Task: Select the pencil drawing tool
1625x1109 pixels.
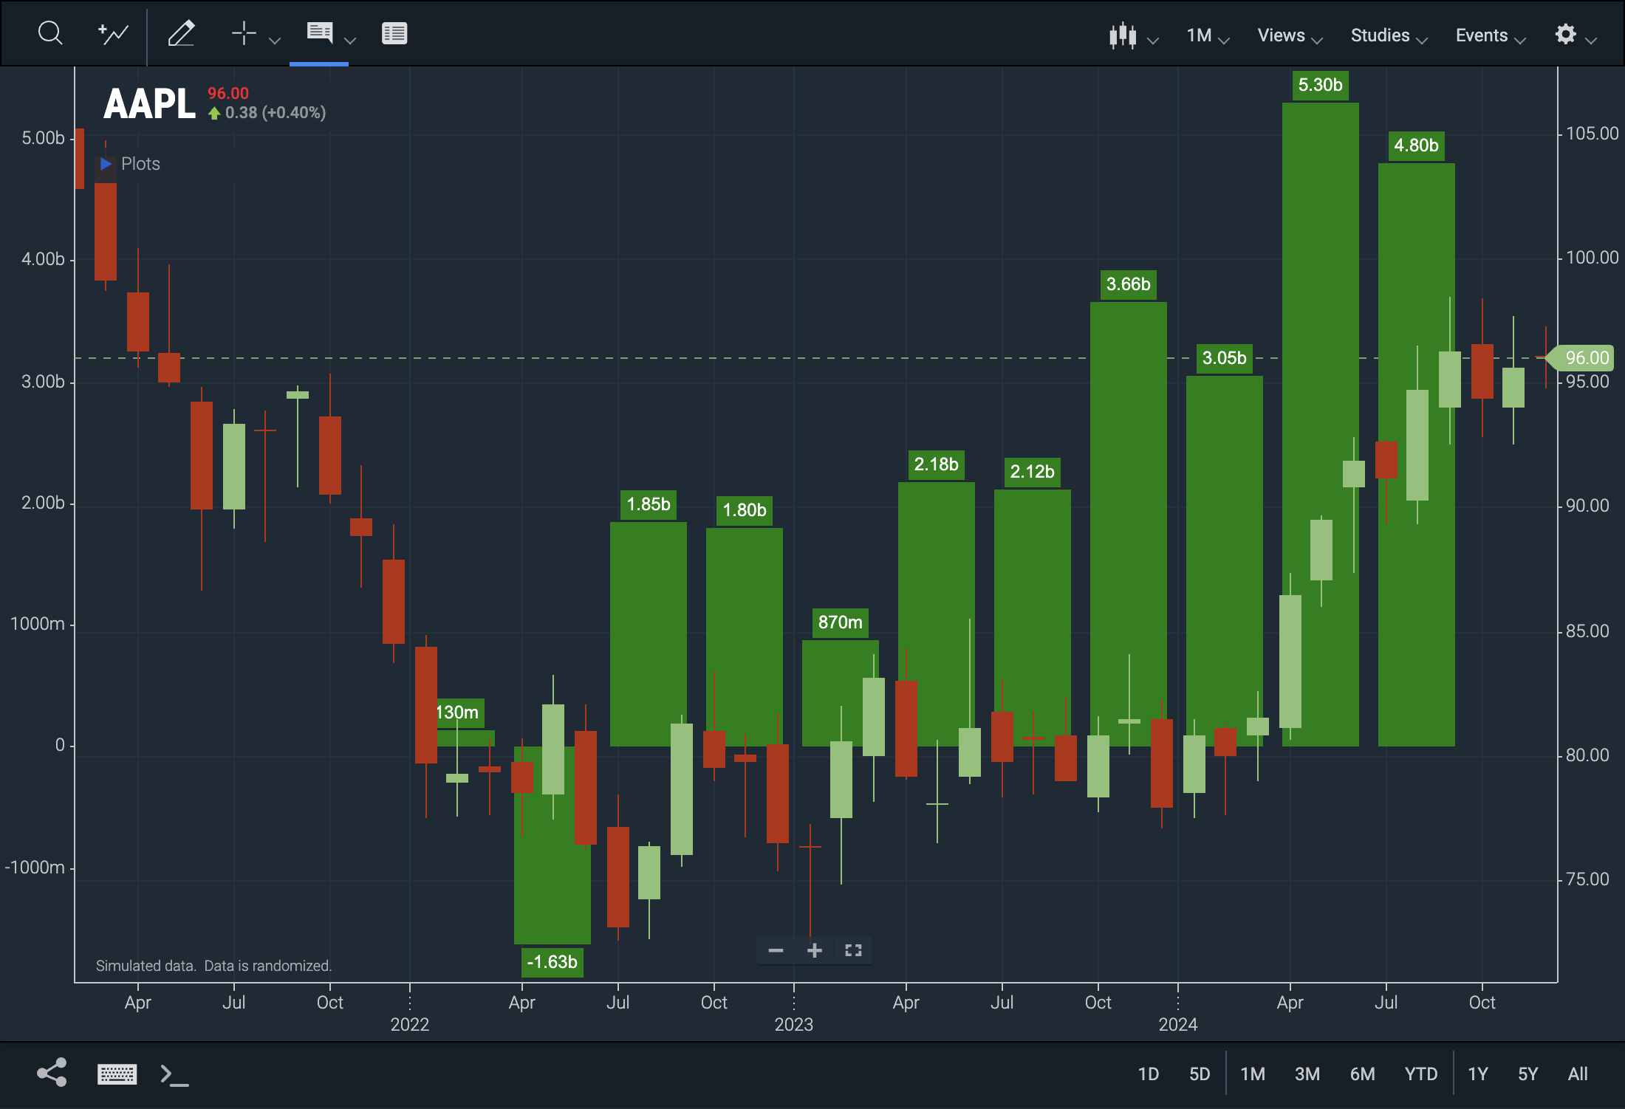Action: click(x=181, y=33)
